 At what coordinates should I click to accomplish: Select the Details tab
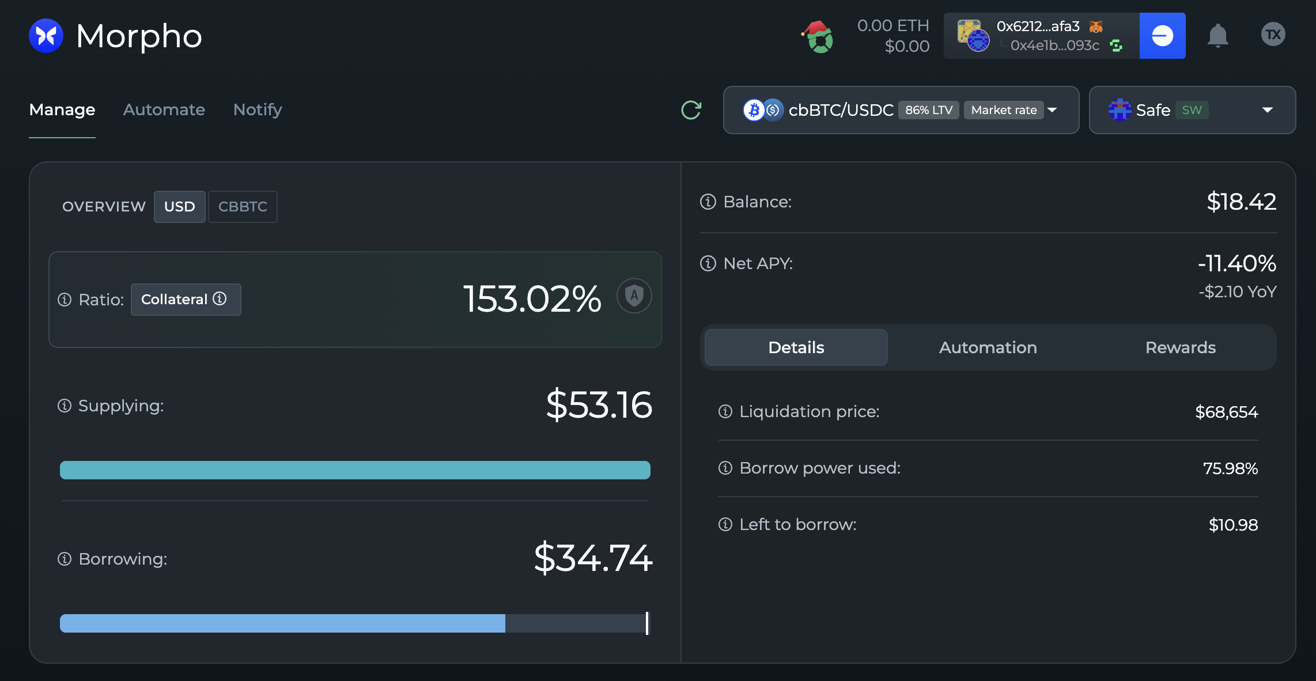tap(796, 347)
